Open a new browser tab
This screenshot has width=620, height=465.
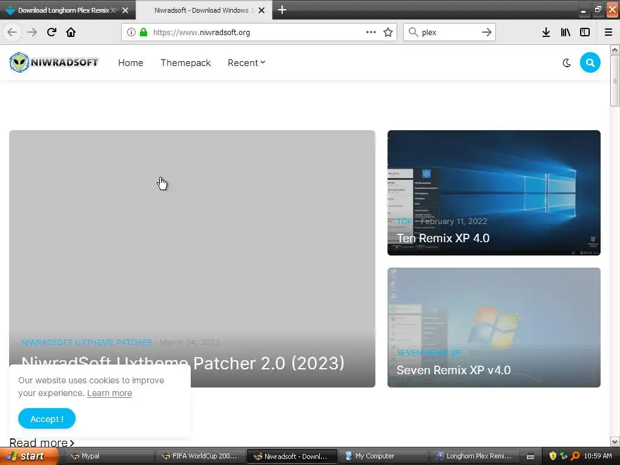click(x=282, y=10)
